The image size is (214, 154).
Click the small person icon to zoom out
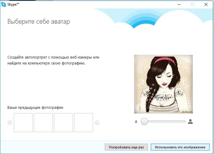[136, 121]
